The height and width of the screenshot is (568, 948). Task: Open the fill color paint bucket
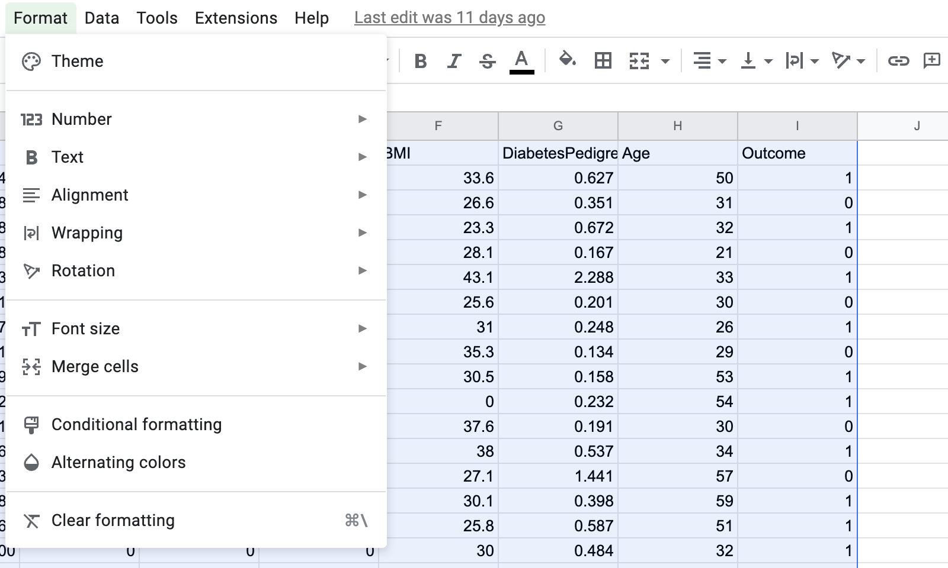568,60
